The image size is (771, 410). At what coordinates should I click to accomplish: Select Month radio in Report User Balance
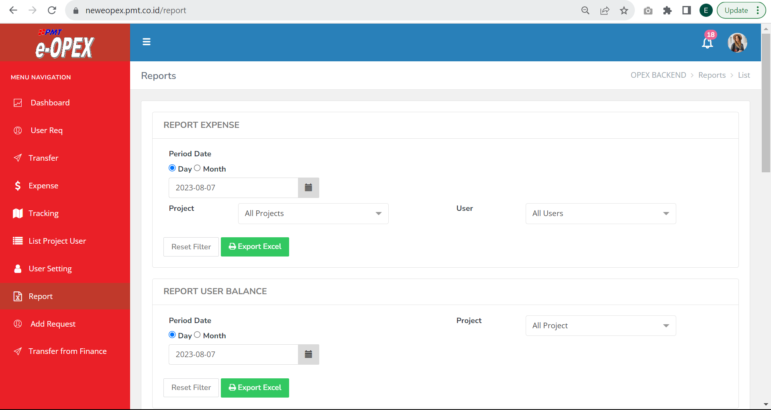[197, 335]
